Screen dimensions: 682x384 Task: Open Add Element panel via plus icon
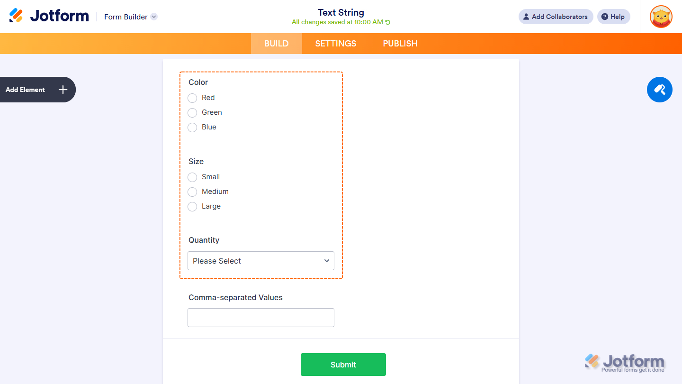point(62,90)
